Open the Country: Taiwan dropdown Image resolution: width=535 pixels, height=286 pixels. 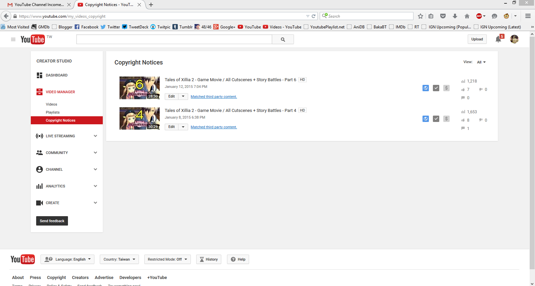coord(119,259)
